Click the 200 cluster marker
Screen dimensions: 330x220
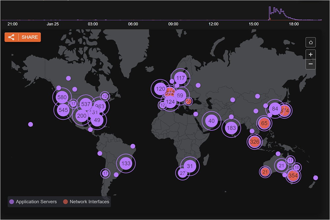point(82,116)
